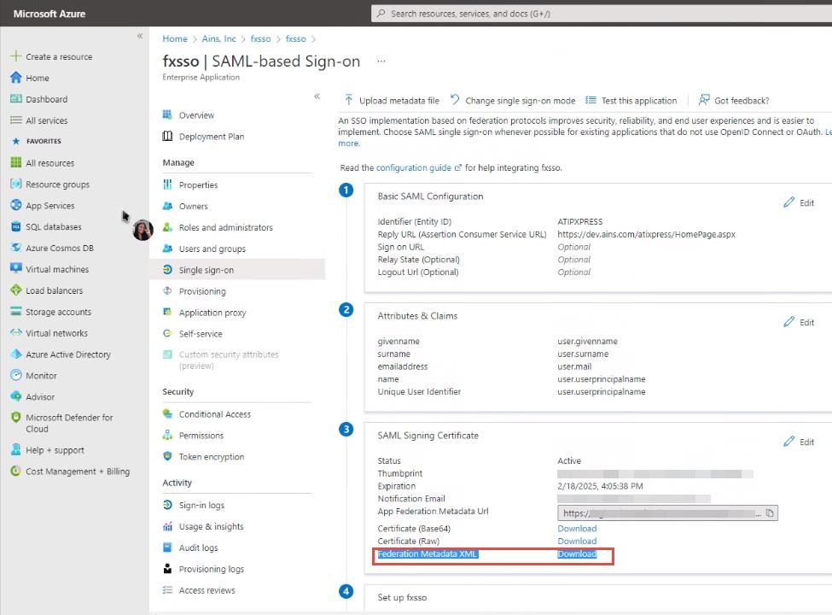The height and width of the screenshot is (615, 832).
Task: Open the configuration guide link
Action: (x=419, y=167)
